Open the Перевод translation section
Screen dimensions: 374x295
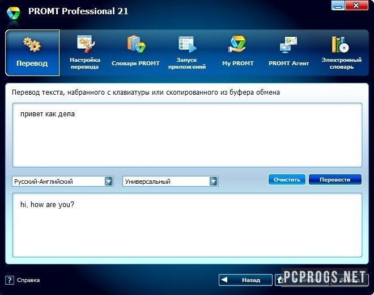[32, 53]
